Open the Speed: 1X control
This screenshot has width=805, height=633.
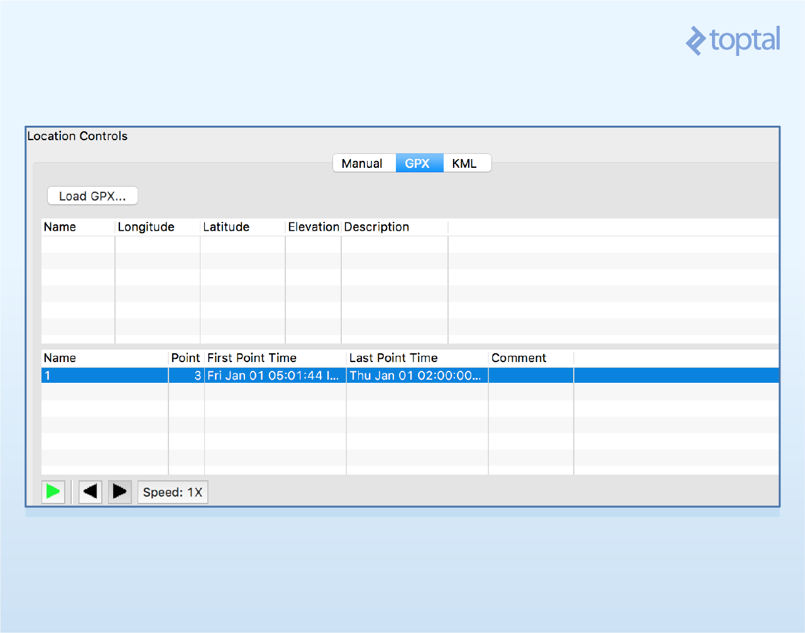(x=173, y=492)
